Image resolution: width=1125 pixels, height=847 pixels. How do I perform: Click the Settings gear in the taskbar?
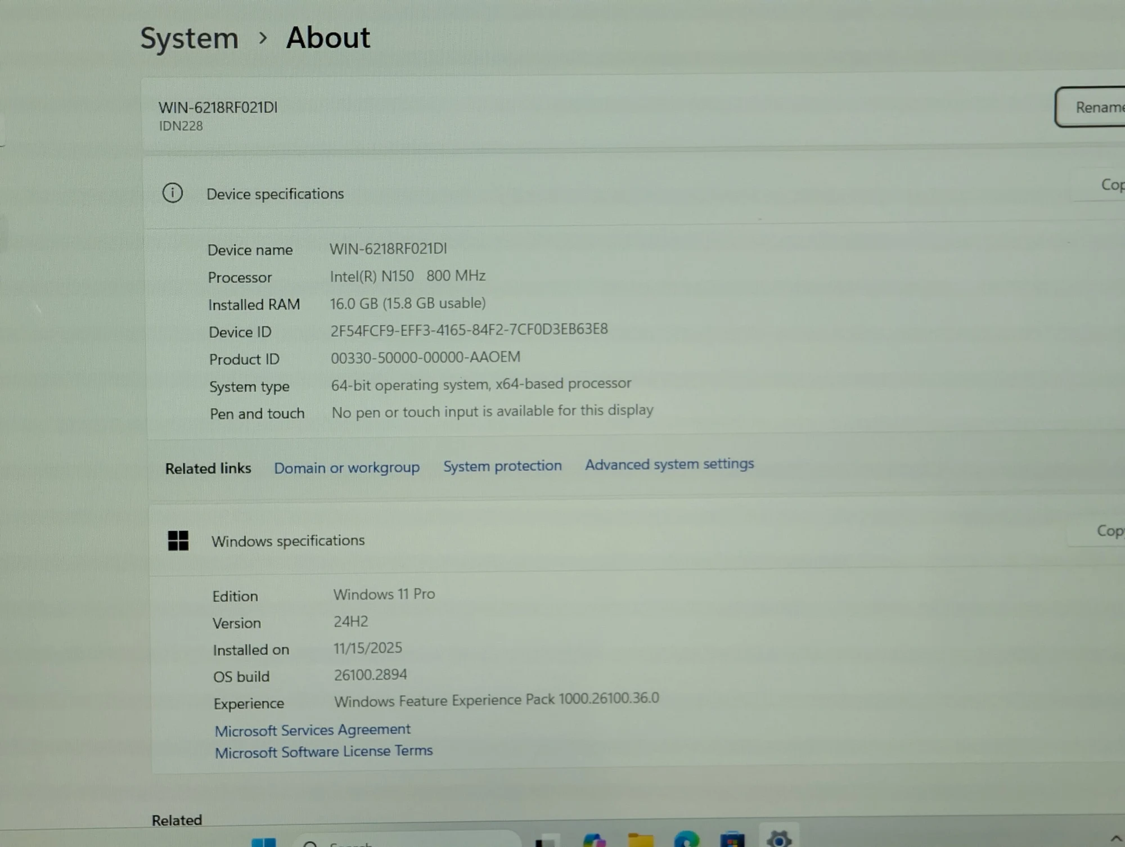coord(779,839)
